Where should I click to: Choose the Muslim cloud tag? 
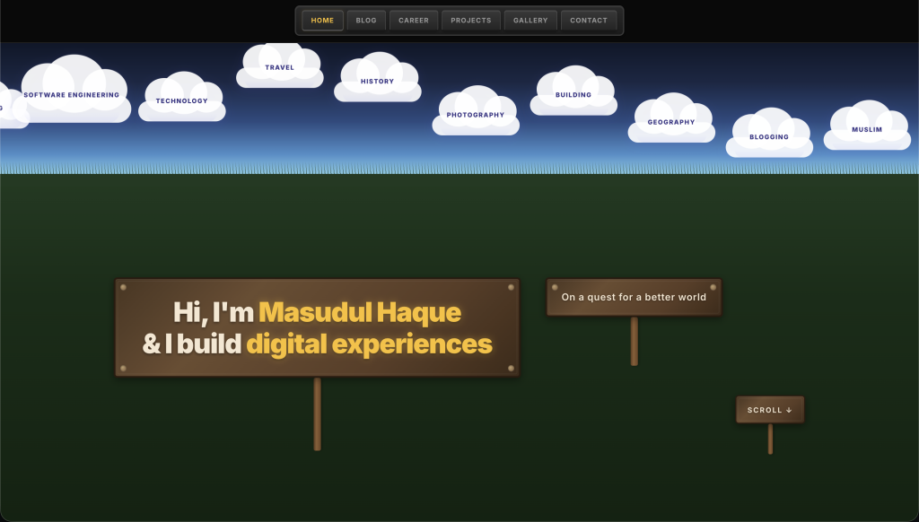(x=867, y=126)
